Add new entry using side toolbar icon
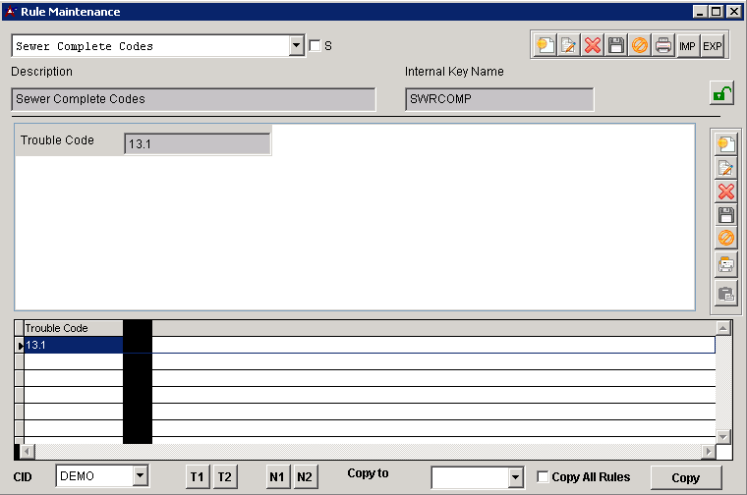This screenshot has height=495, width=747. point(726,144)
